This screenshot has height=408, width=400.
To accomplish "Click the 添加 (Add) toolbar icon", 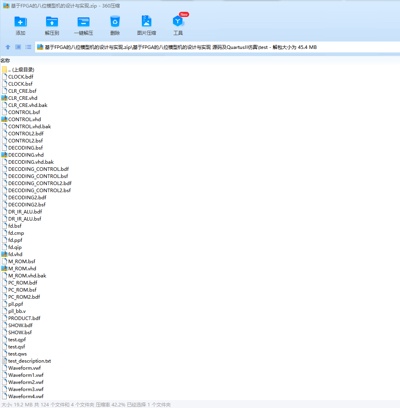I will coord(20,22).
